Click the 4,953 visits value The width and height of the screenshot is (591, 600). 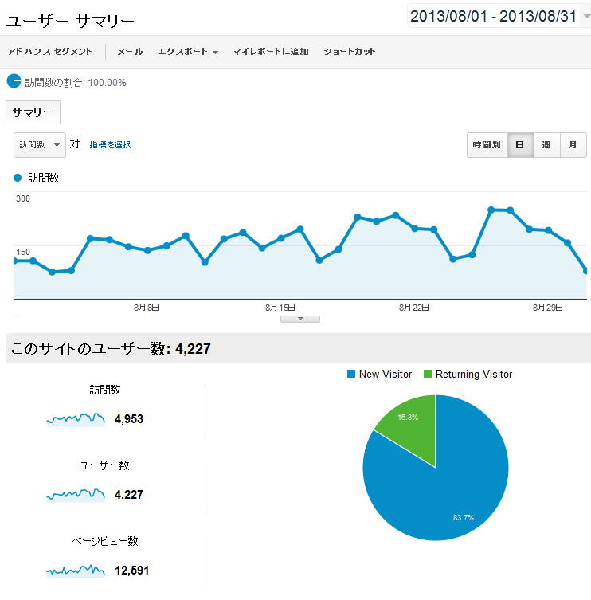pyautogui.click(x=129, y=419)
